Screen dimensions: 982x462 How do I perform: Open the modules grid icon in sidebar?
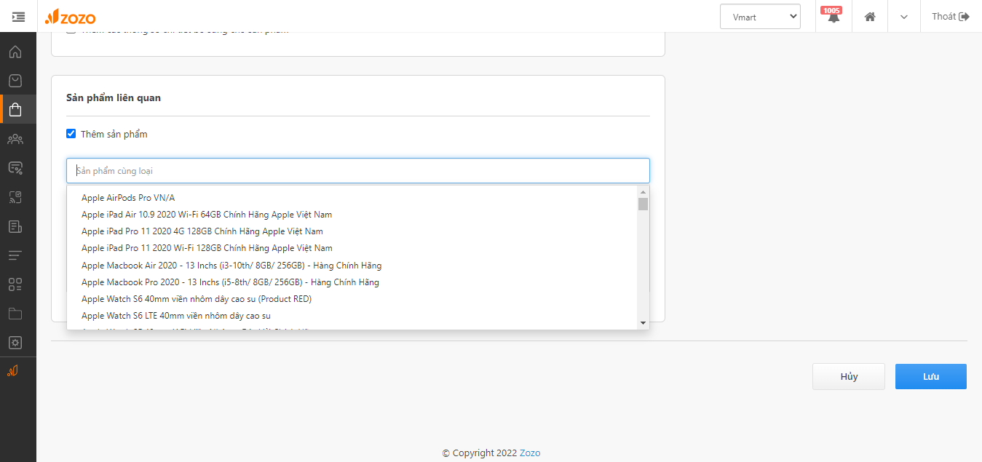point(15,284)
